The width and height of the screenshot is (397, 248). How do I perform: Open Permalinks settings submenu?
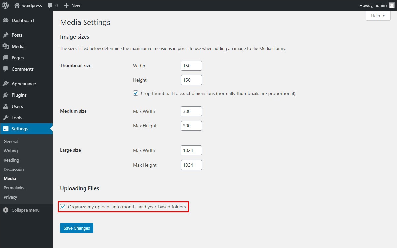14,188
